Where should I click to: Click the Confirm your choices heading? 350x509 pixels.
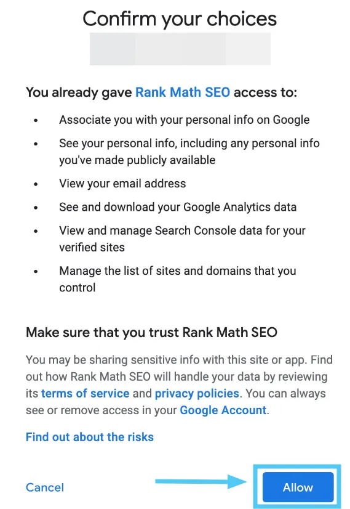(180, 18)
